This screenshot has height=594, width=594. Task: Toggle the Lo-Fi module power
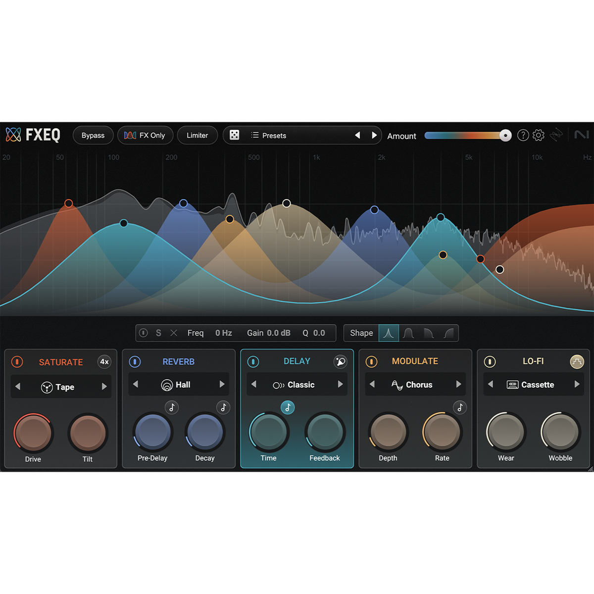490,361
